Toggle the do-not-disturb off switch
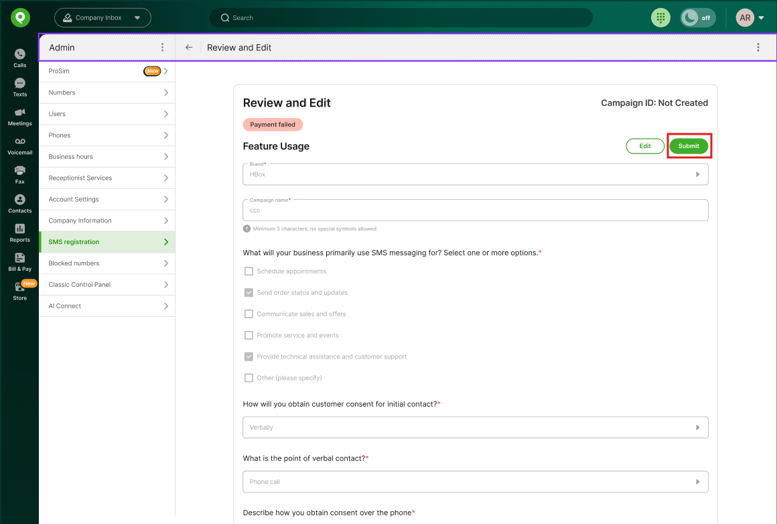This screenshot has width=777, height=524. pyautogui.click(x=697, y=18)
